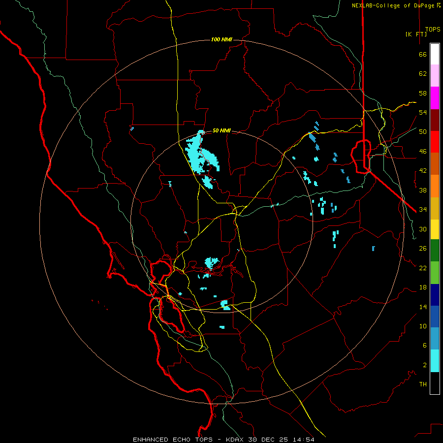Click the legend value 66
443x443 pixels.
423,54
